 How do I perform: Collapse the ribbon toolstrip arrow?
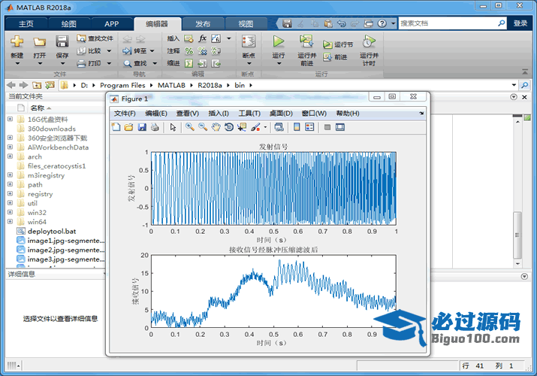tap(525, 72)
